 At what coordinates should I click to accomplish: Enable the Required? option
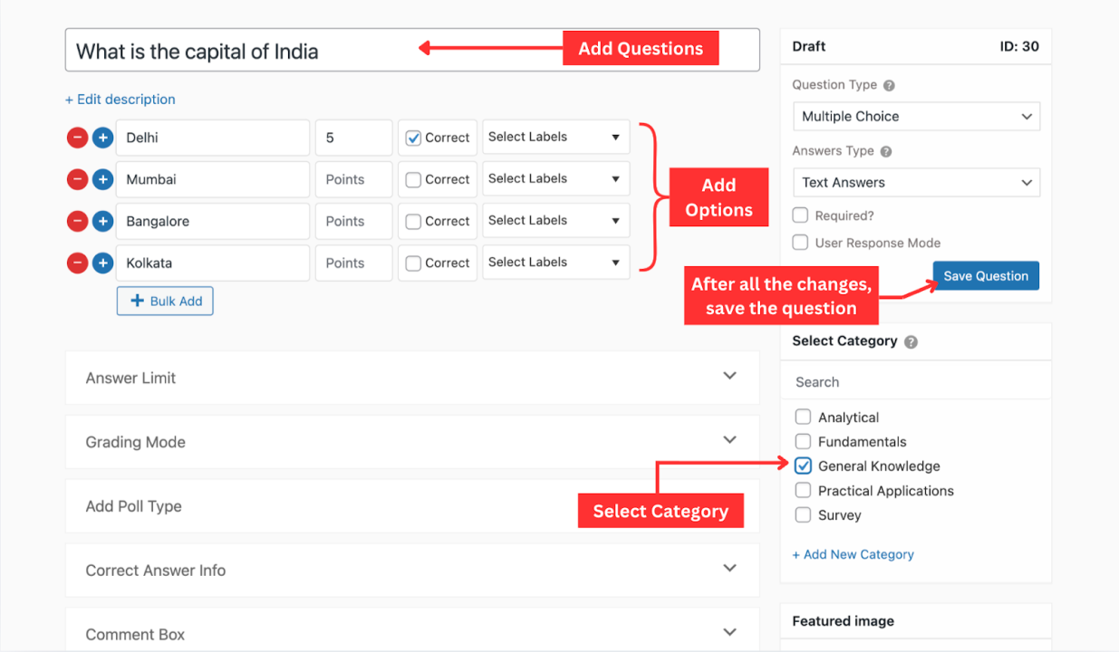[x=800, y=216]
